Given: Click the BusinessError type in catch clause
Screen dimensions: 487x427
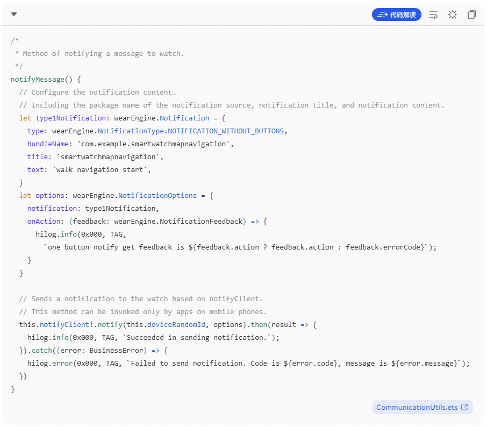Looking at the screenshot, I should tap(116, 351).
